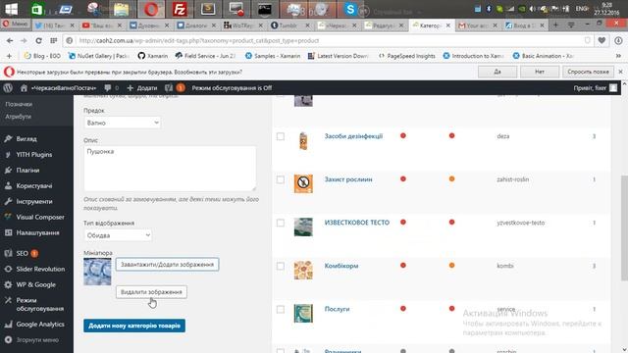
Task: Click the Комбікорм category thumbnail
Action: 303,271
